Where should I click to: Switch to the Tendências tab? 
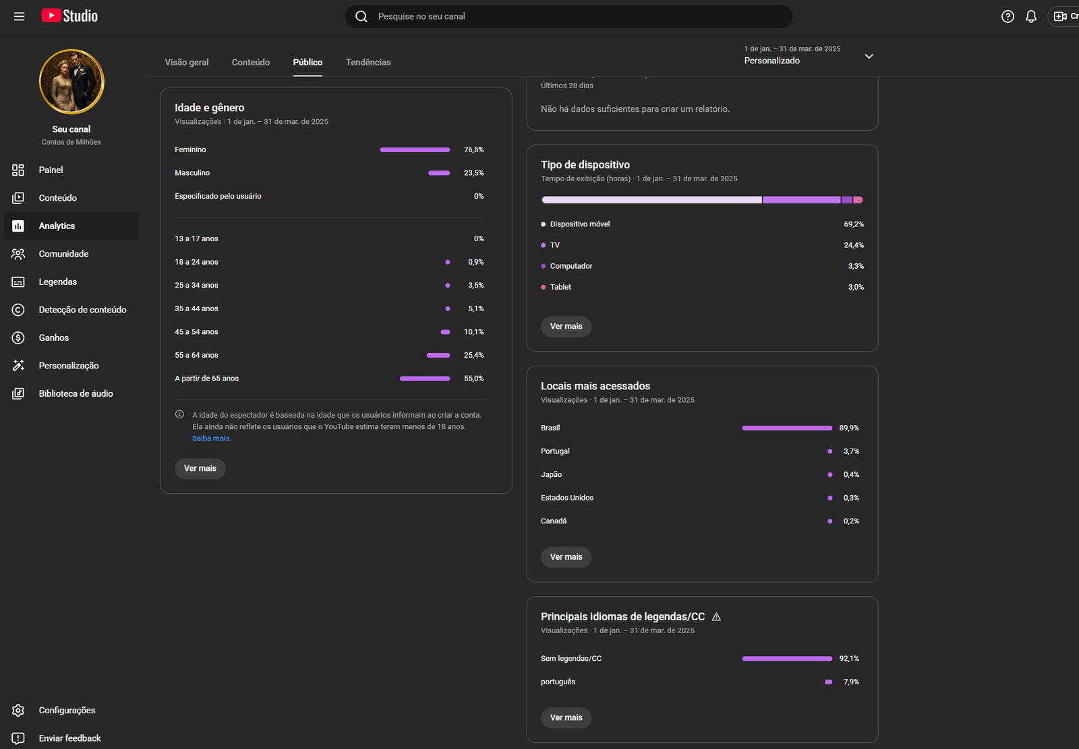[368, 62]
